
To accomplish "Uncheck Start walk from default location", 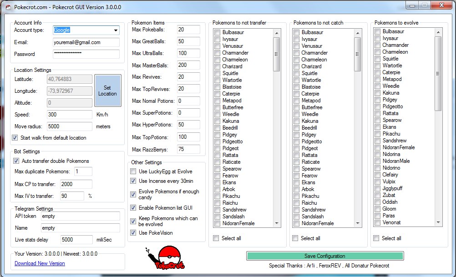I will (x=15, y=138).
